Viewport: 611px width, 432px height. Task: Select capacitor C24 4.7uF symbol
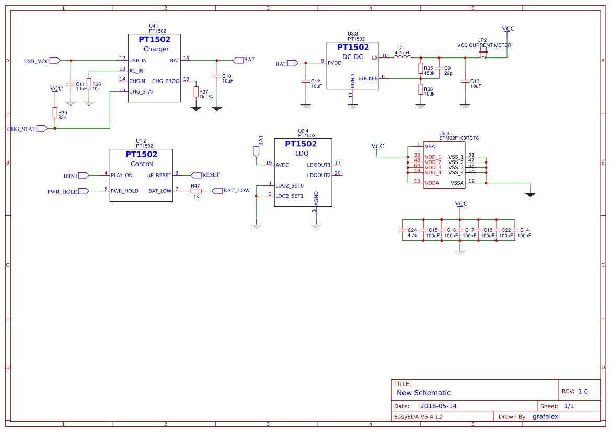click(x=402, y=230)
